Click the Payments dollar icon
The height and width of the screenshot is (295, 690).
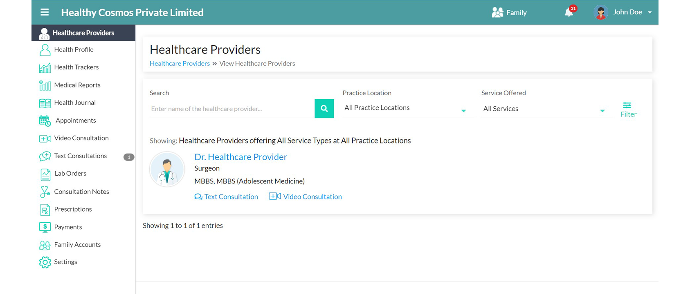(45, 227)
